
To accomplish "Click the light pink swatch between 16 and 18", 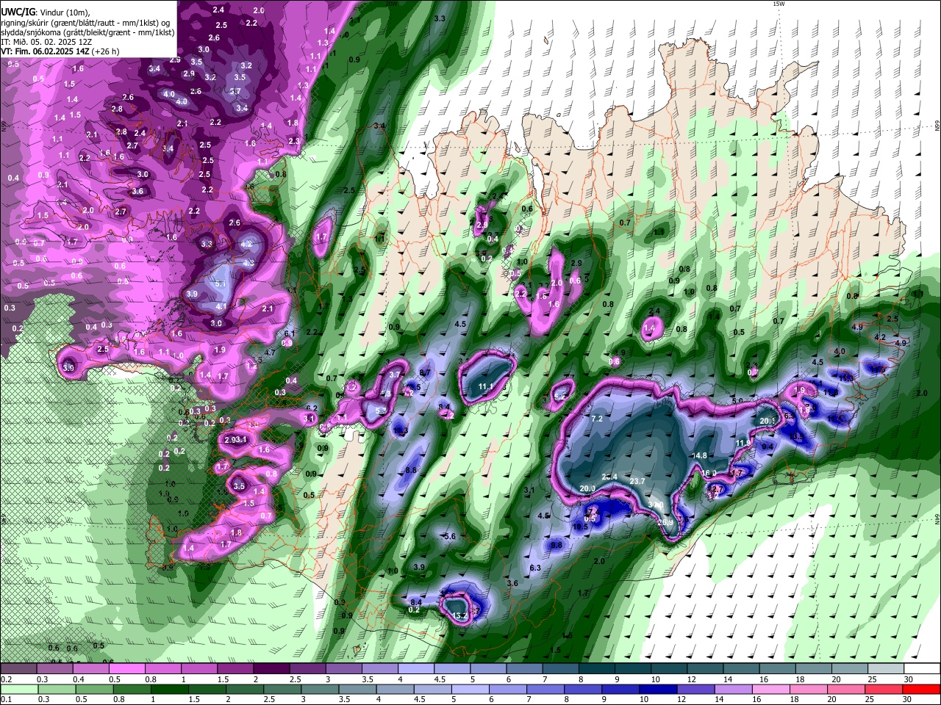I will (771, 689).
